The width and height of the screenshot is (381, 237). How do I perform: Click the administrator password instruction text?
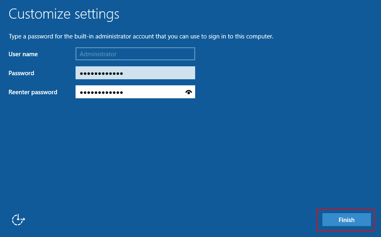click(x=141, y=36)
